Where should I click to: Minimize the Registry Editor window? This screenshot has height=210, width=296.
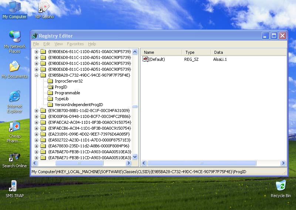[265, 35]
